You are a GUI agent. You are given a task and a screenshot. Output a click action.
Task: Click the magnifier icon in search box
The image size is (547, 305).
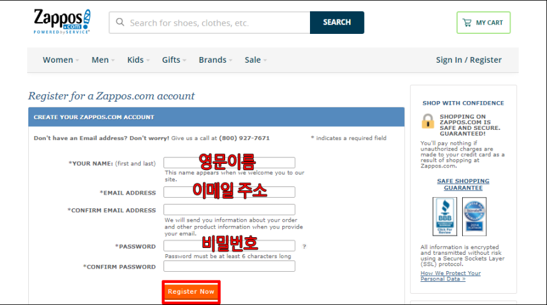(x=120, y=23)
